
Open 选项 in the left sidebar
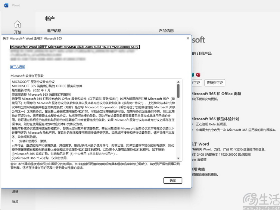pos(15,202)
